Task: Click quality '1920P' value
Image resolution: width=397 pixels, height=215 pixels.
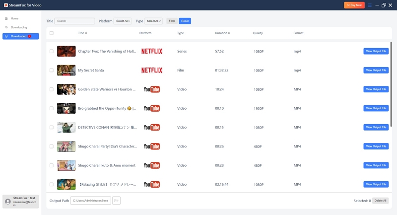Action: click(259, 108)
